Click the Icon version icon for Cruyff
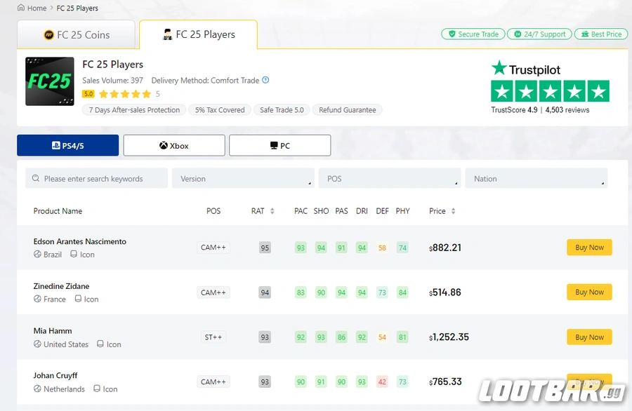 [x=96, y=388]
